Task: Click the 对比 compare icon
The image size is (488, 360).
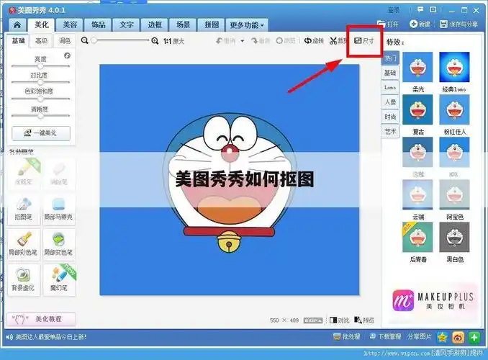Action: tap(339, 320)
